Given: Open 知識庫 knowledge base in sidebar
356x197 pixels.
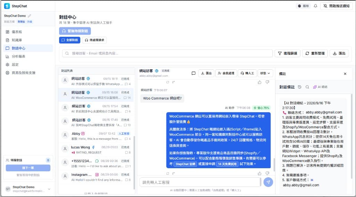Looking at the screenshot, I should [29, 40].
